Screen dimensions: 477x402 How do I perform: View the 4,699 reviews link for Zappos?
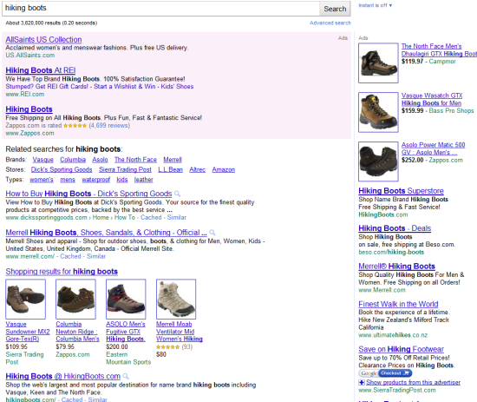(x=109, y=126)
